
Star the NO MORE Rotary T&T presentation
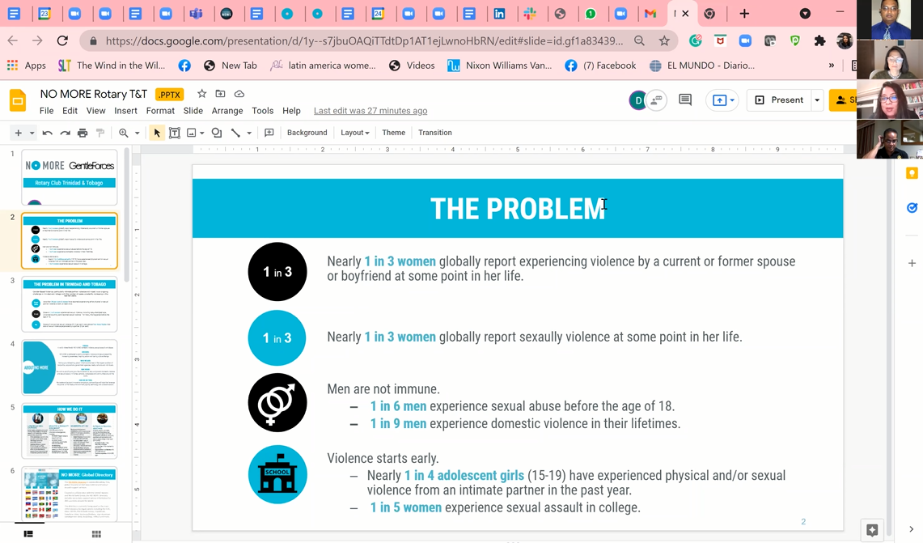click(x=201, y=95)
